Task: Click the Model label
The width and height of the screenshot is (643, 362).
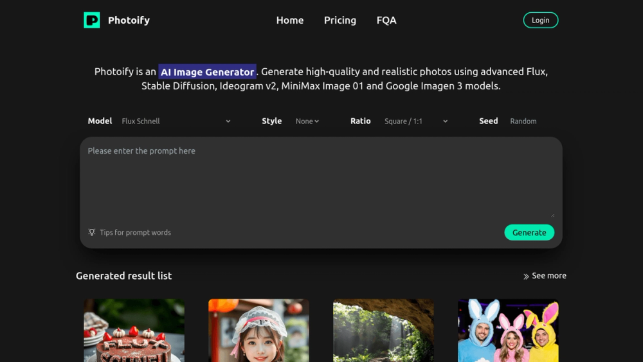Action: point(100,121)
